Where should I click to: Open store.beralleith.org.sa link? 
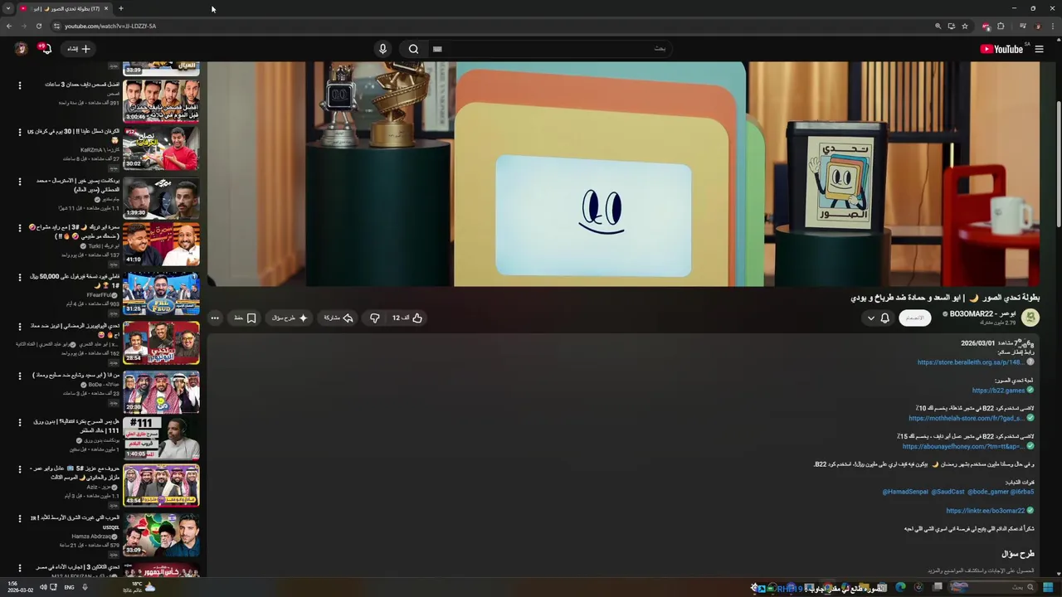tap(969, 362)
